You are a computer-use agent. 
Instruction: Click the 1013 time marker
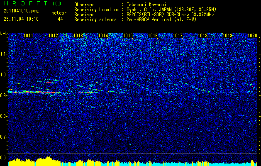pos(78,36)
